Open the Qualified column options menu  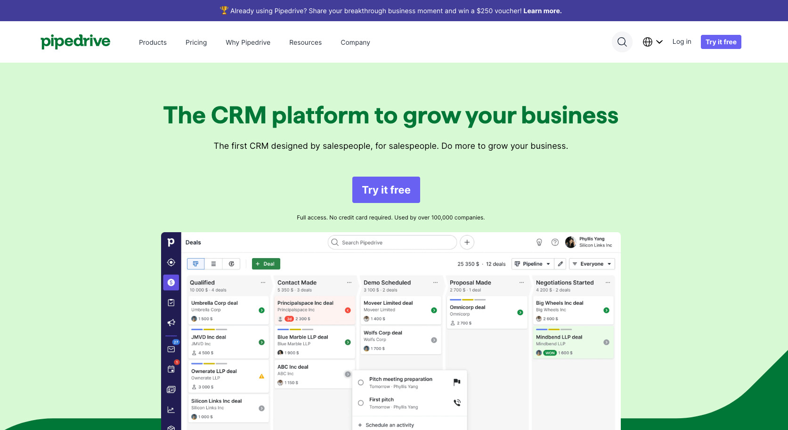[263, 283]
